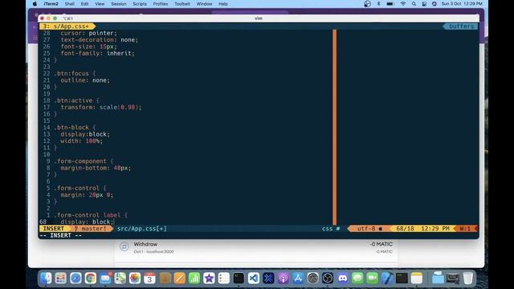The width and height of the screenshot is (514, 289).
Task: Click the .btn-block selector line
Action: click(75, 128)
